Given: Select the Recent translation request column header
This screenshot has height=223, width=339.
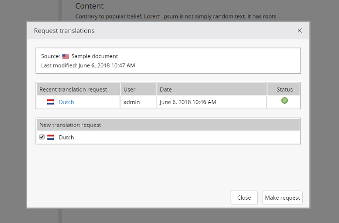Looking at the screenshot, I should (78, 89).
